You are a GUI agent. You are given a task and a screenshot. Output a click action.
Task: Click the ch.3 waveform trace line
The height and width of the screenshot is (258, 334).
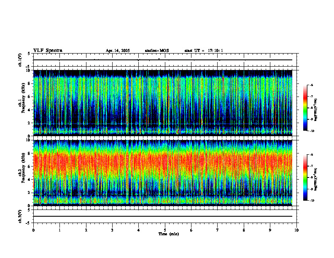click(x=163, y=216)
